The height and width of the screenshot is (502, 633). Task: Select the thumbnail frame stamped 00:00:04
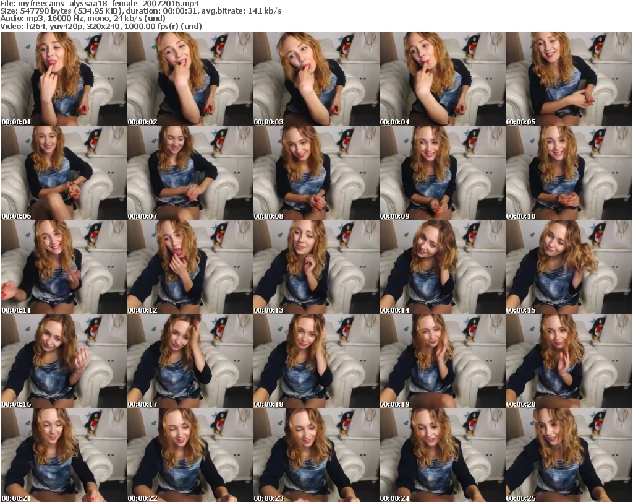point(443,79)
